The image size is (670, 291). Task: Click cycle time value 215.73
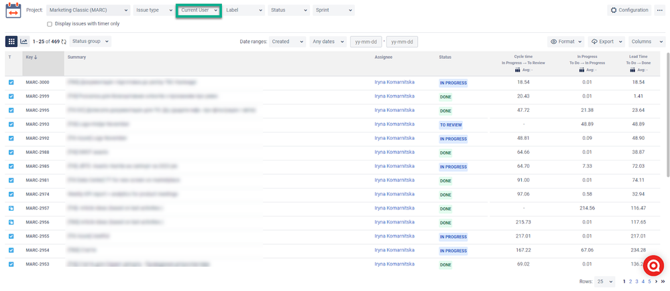click(x=523, y=222)
